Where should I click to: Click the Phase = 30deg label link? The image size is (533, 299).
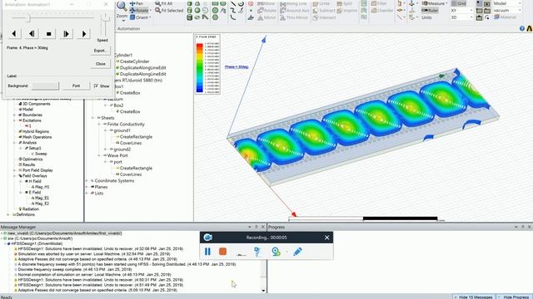click(237, 66)
